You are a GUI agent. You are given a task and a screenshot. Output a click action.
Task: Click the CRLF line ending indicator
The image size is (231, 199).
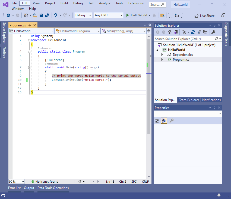[x=145, y=181]
